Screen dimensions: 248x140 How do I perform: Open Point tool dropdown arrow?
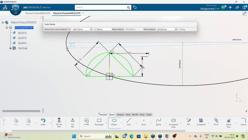[151, 123]
